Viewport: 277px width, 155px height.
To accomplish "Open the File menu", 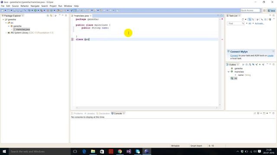I will point(3,6).
